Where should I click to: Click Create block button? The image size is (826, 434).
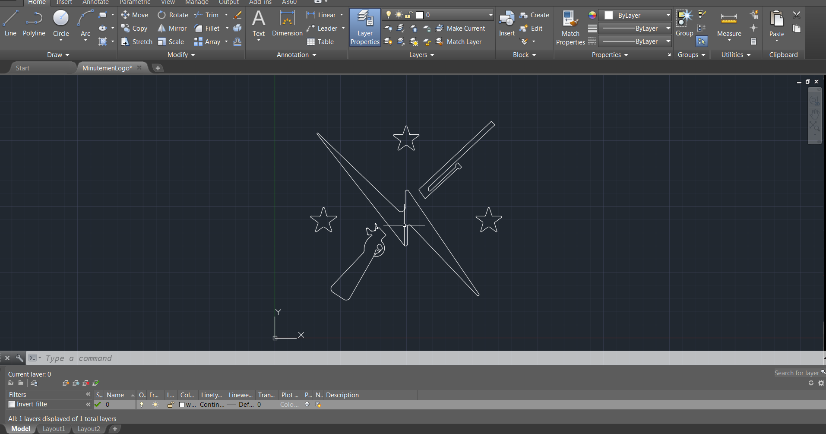tap(535, 15)
